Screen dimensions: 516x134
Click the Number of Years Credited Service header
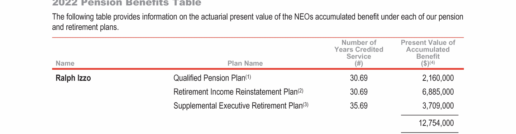[359, 53]
